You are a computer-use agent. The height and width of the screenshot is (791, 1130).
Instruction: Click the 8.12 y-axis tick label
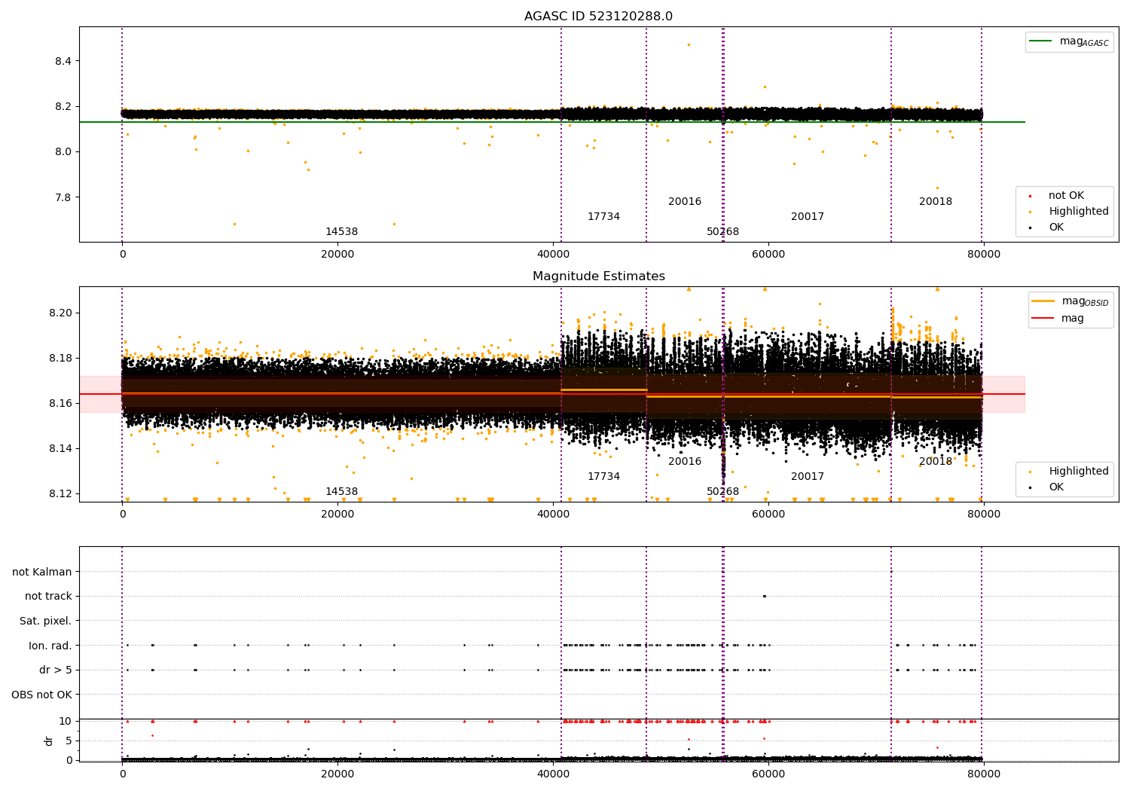click(60, 493)
